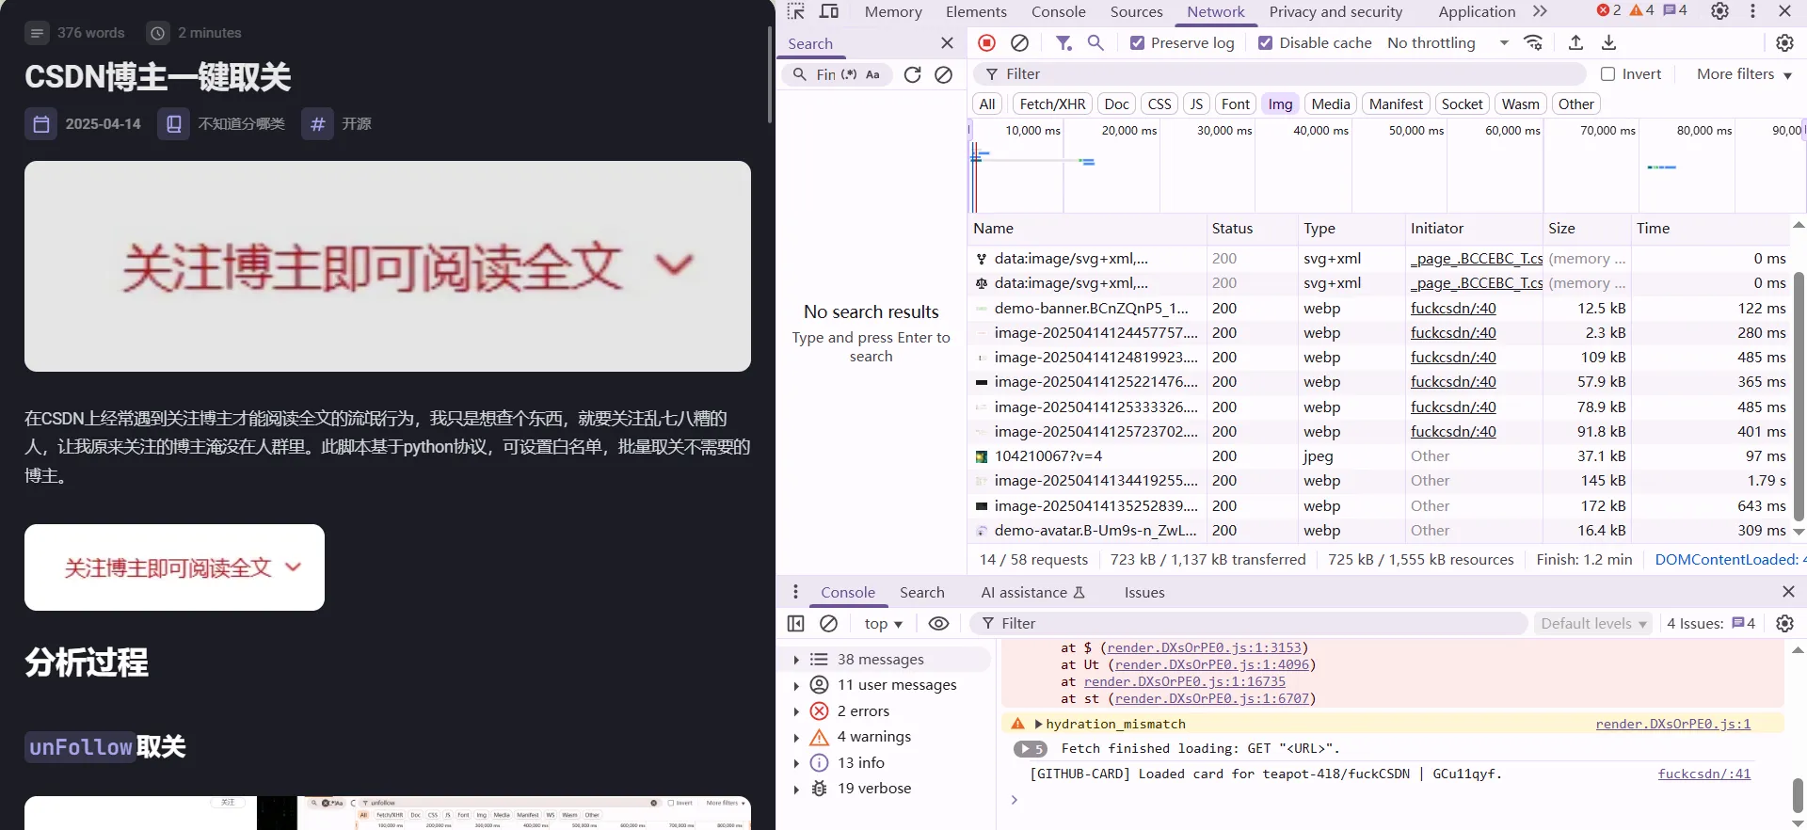The image size is (1807, 830).
Task: Toggle the console sidebar icon
Action: pos(795,623)
